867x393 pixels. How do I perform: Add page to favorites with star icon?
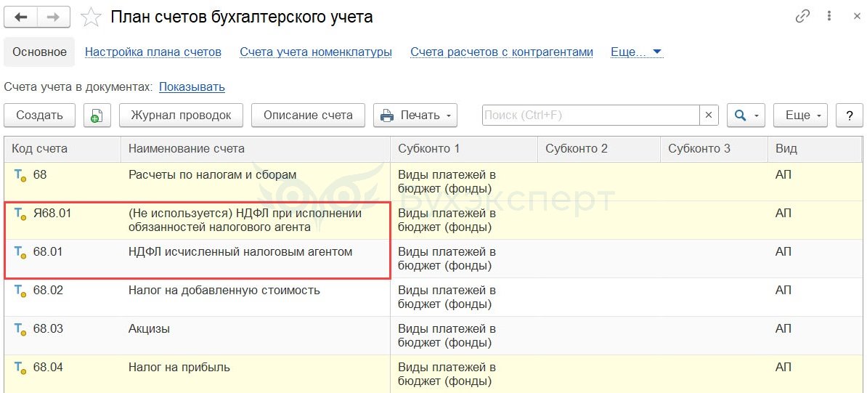click(91, 17)
